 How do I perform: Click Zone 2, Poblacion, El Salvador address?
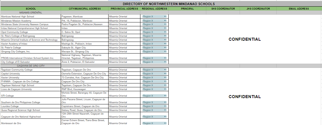tap(84, 62)
